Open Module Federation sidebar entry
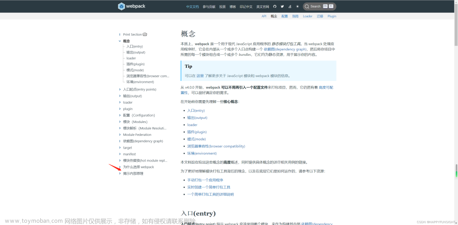The width and height of the screenshot is (458, 225). pyautogui.click(x=137, y=134)
